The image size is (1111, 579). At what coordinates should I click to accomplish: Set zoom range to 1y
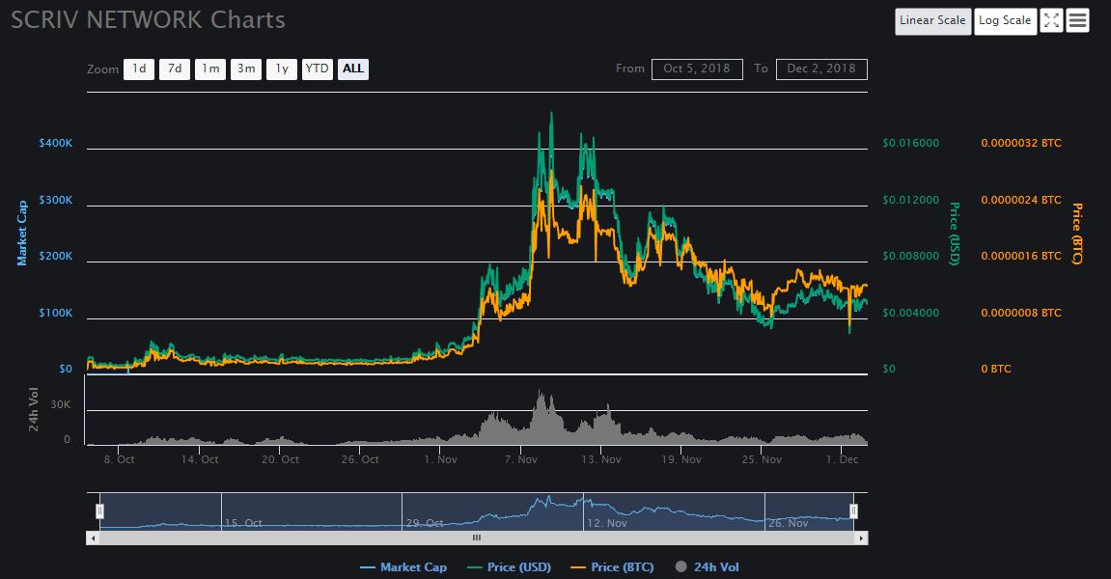pos(282,69)
